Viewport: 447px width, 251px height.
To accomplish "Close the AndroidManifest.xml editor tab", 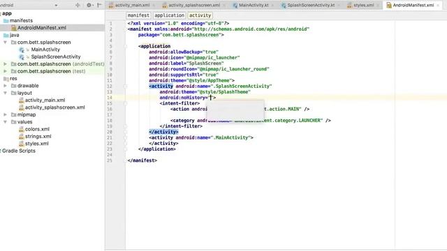I will click(x=438, y=5).
